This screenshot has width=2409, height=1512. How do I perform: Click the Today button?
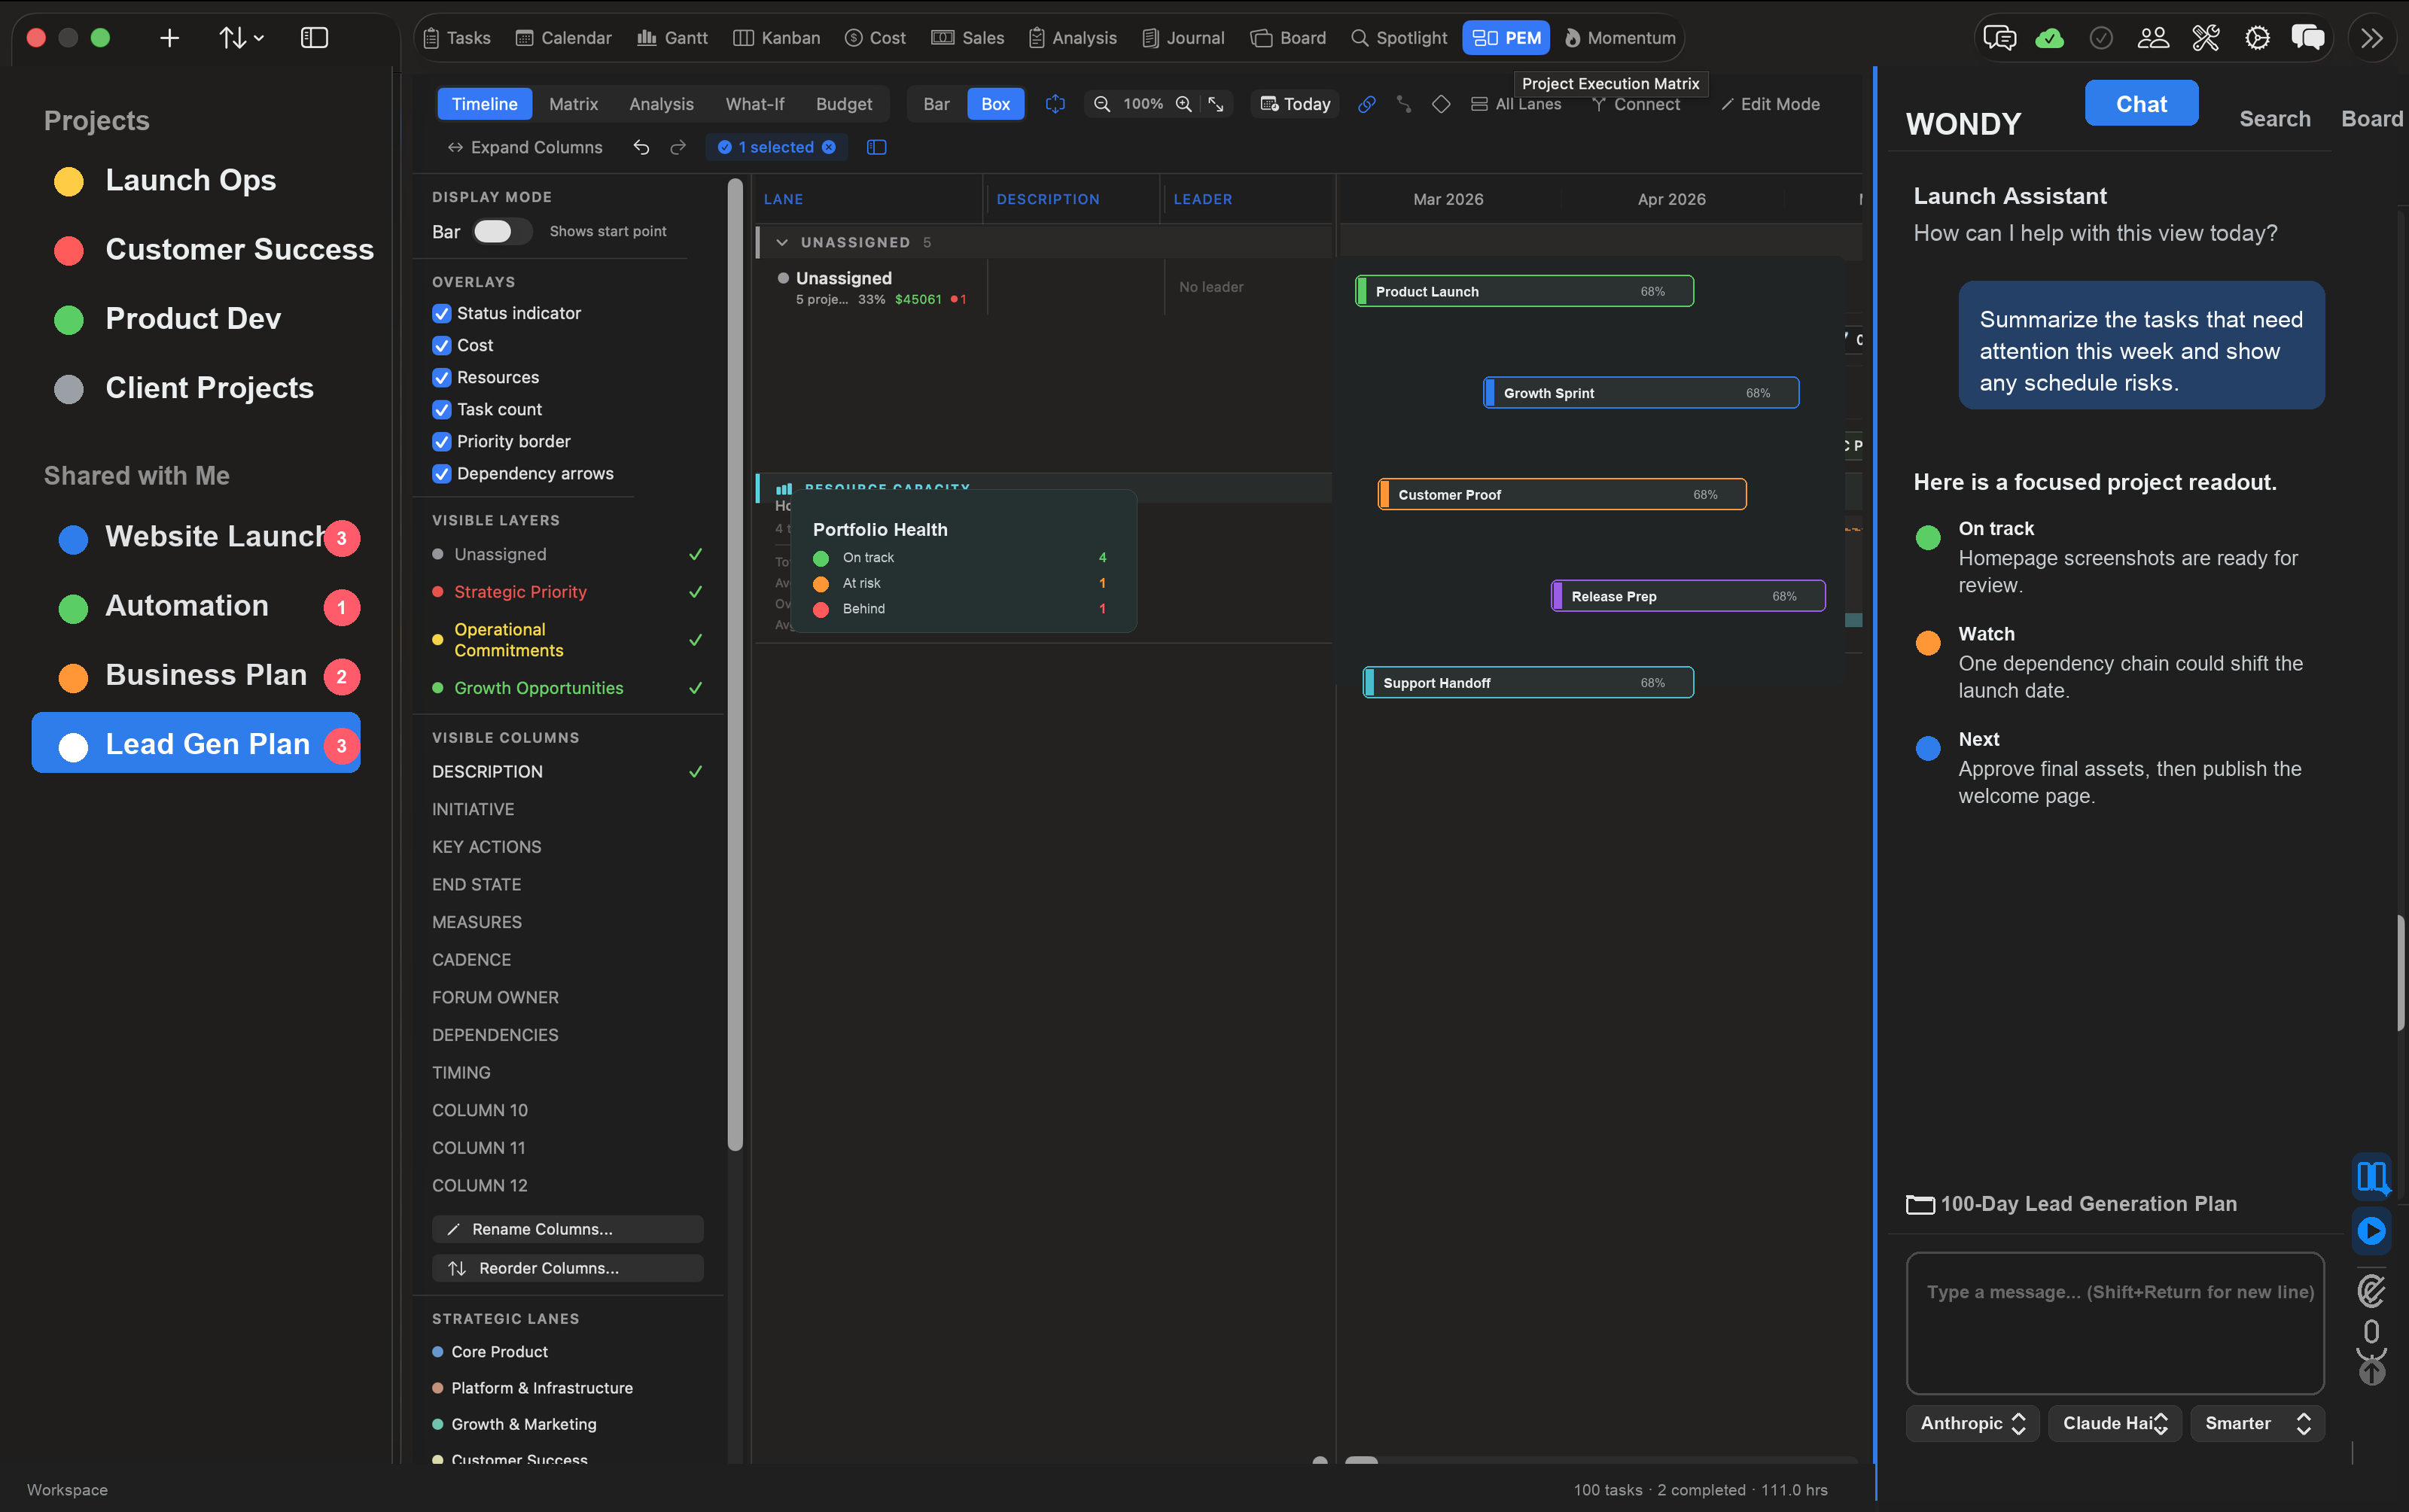1295,104
